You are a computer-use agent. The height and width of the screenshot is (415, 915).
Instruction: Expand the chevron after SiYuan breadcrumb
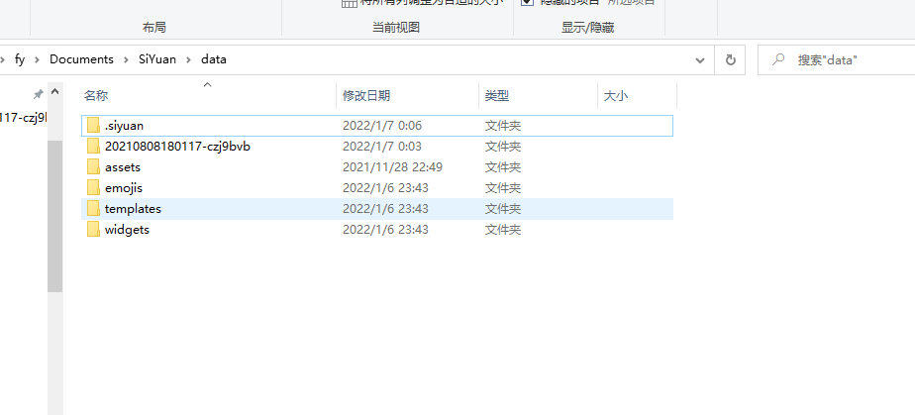pyautogui.click(x=188, y=59)
